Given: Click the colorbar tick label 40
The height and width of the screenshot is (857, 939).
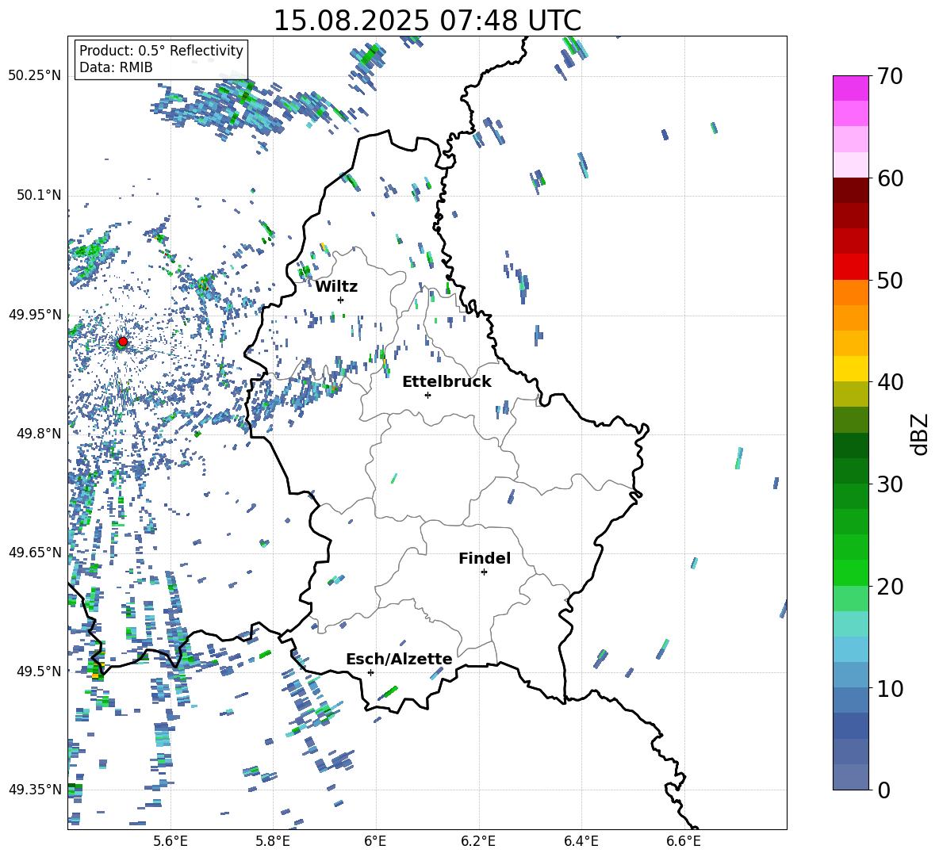Looking at the screenshot, I should (x=891, y=382).
